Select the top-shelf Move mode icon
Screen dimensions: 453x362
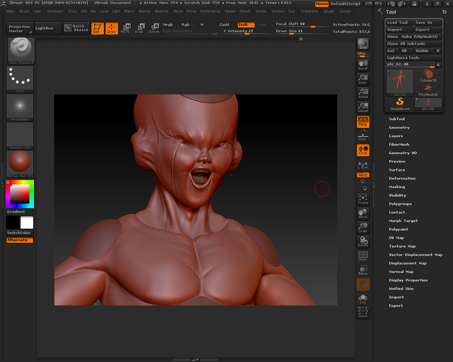(x=125, y=28)
